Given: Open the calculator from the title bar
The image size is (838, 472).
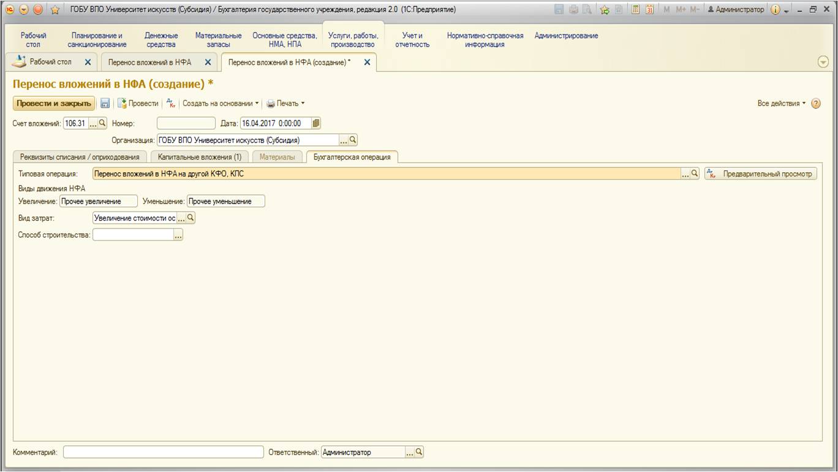Looking at the screenshot, I should point(636,10).
